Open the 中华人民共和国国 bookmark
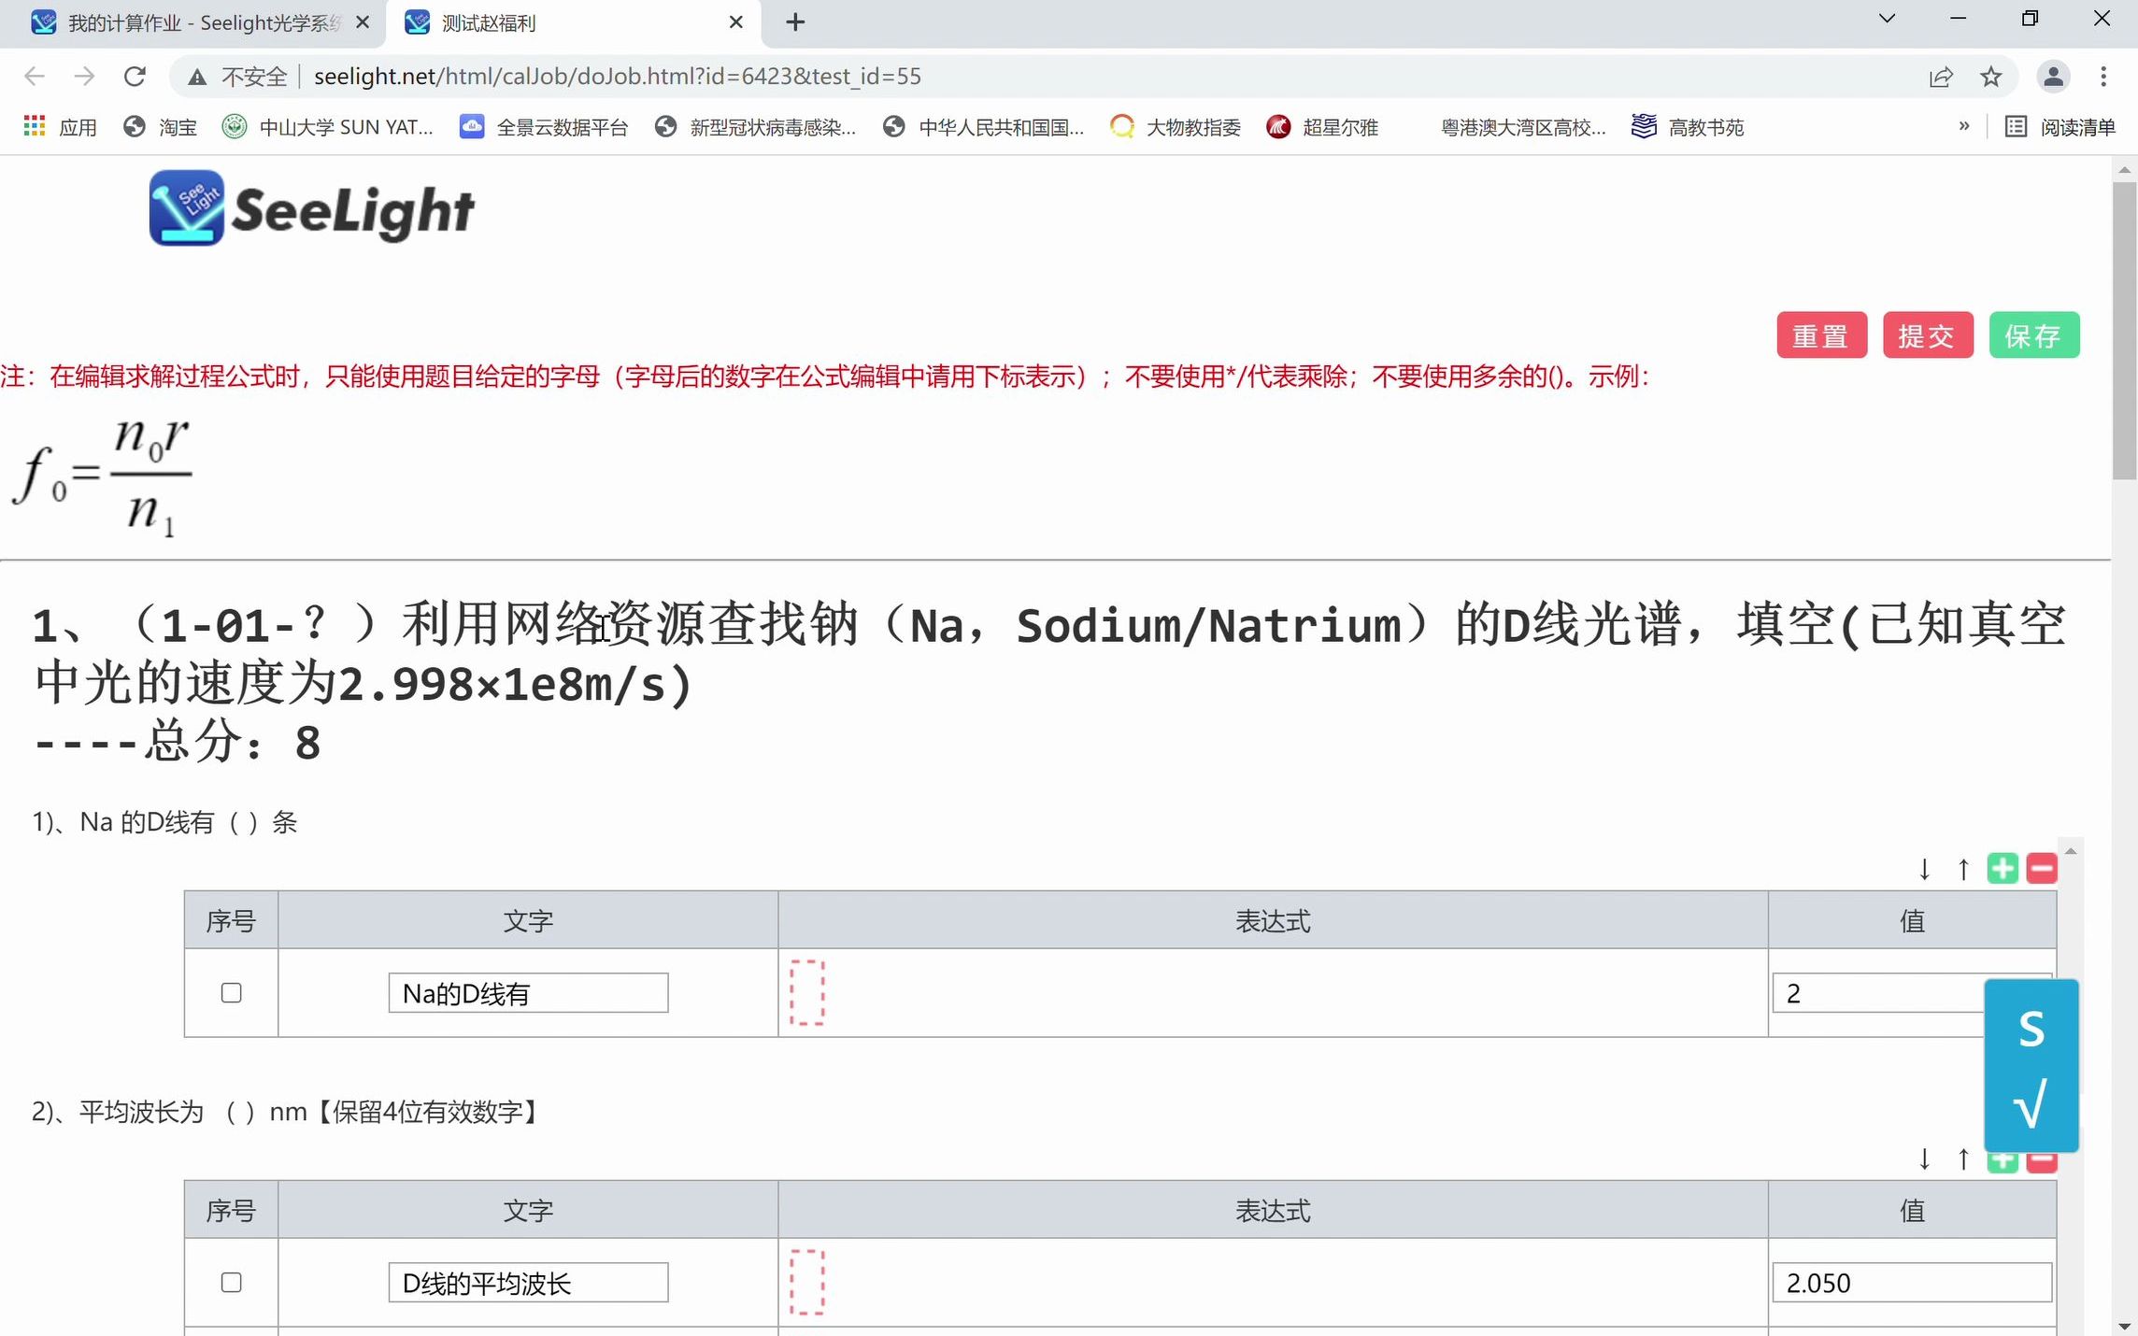Viewport: 2138px width, 1336px height. (x=984, y=127)
